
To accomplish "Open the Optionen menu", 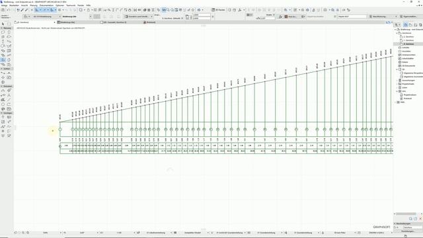I will tap(60, 5).
